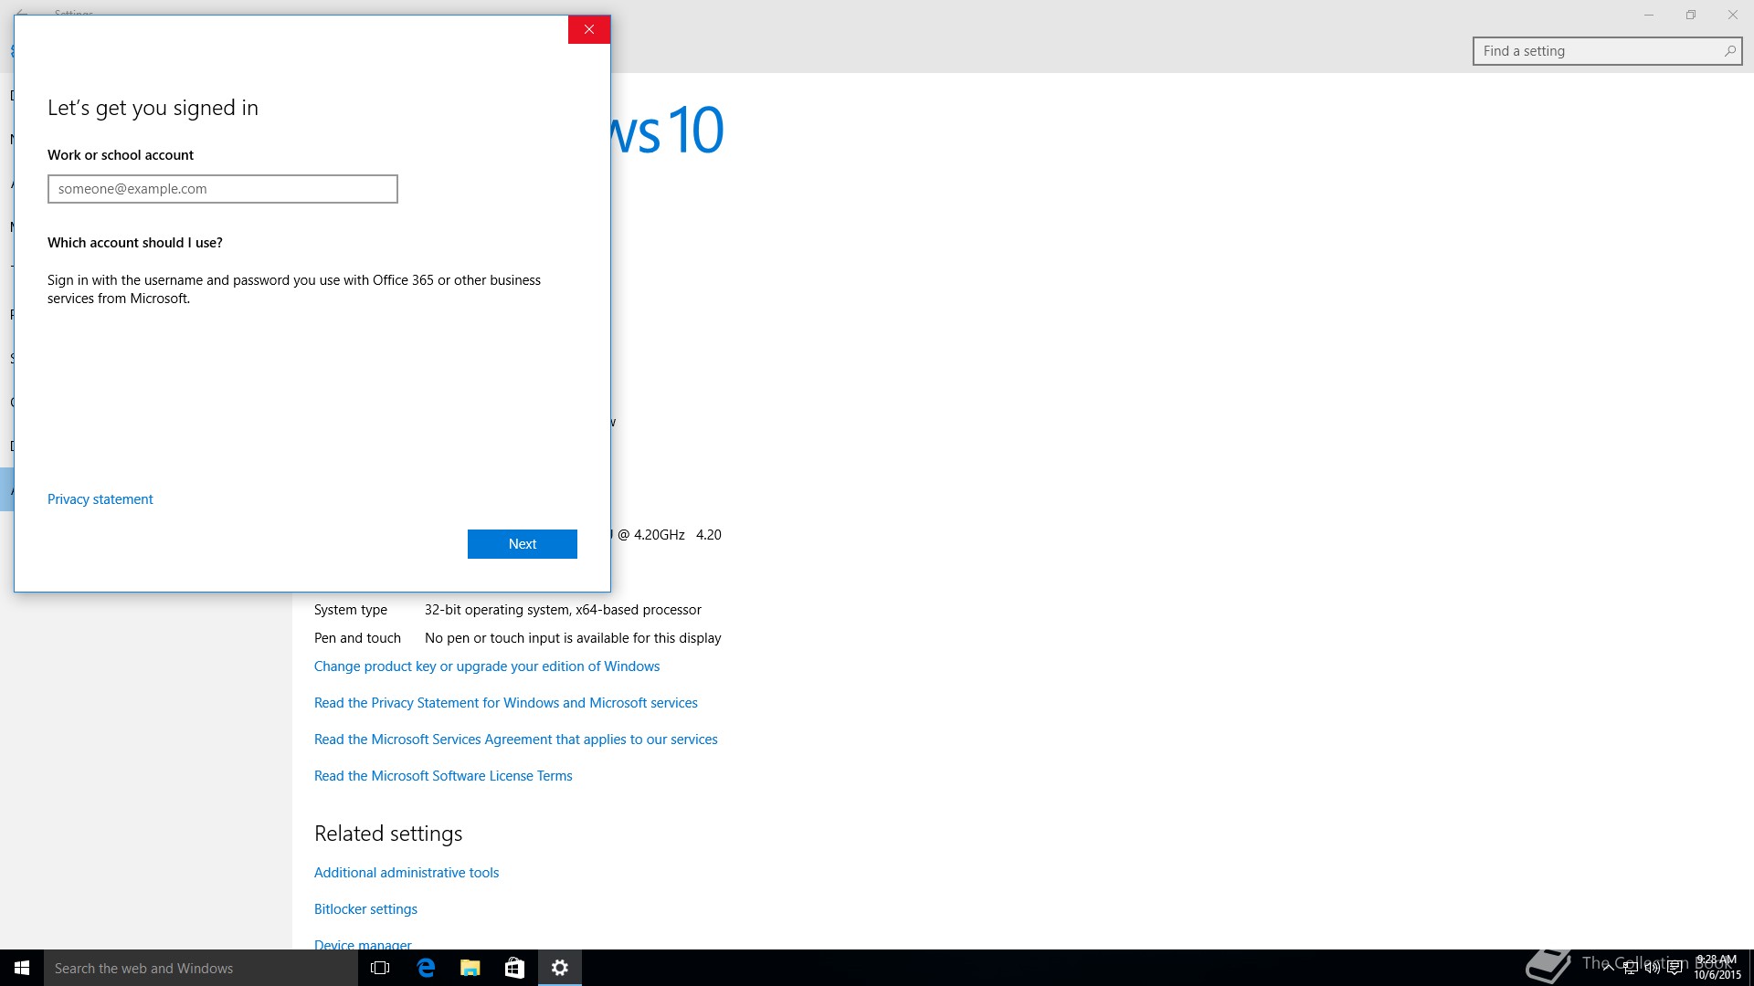Open the Action Center notifications

click(x=1675, y=968)
